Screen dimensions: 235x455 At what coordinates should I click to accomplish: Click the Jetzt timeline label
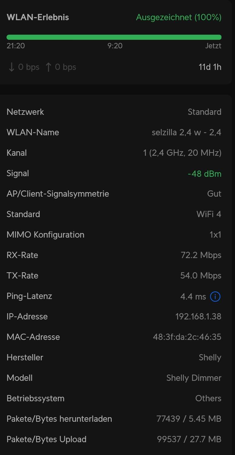[213, 45]
